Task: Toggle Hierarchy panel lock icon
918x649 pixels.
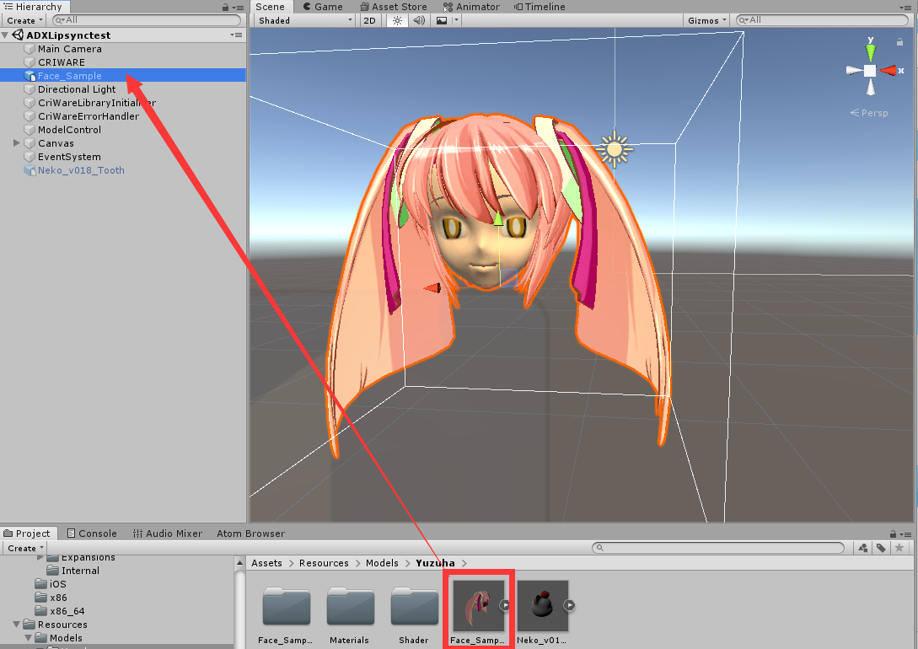Action: coord(225,8)
